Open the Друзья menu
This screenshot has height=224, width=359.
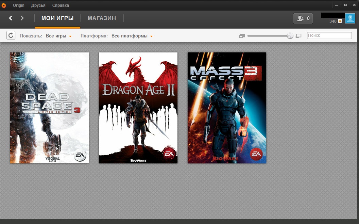coord(38,5)
